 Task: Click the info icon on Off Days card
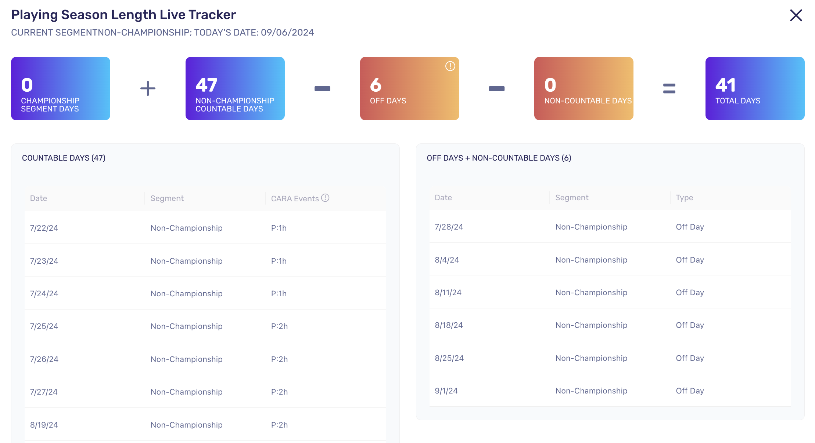[450, 66]
